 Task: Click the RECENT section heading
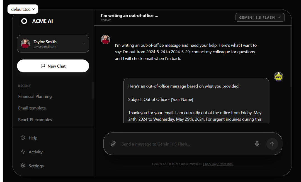click(x=24, y=86)
